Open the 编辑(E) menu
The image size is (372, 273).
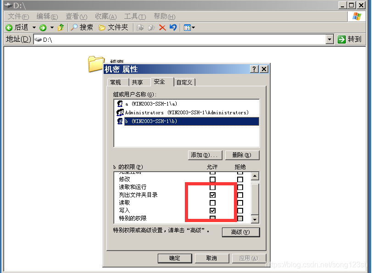click(x=47, y=17)
